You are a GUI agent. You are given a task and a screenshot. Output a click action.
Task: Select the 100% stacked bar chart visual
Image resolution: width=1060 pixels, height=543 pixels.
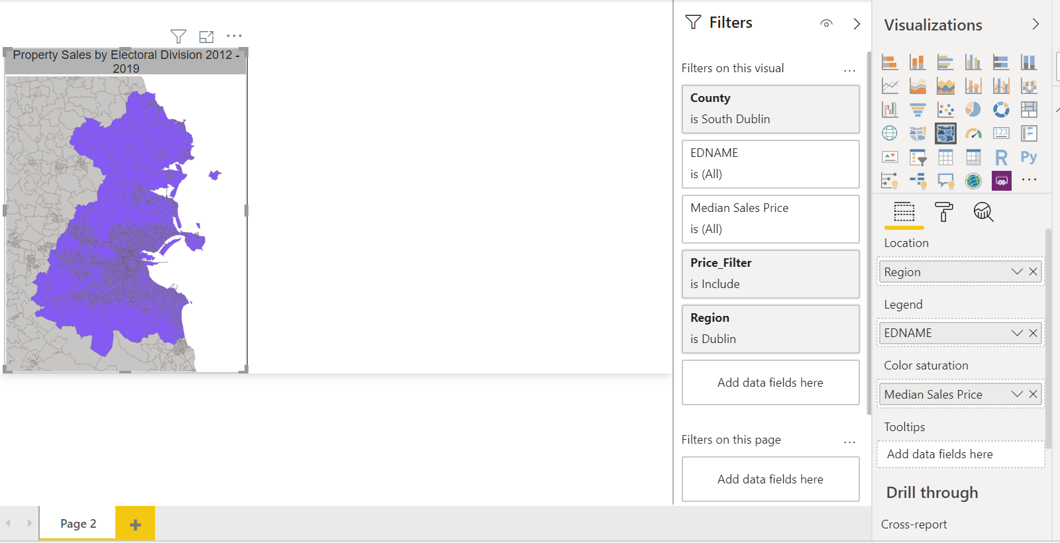tap(1001, 62)
